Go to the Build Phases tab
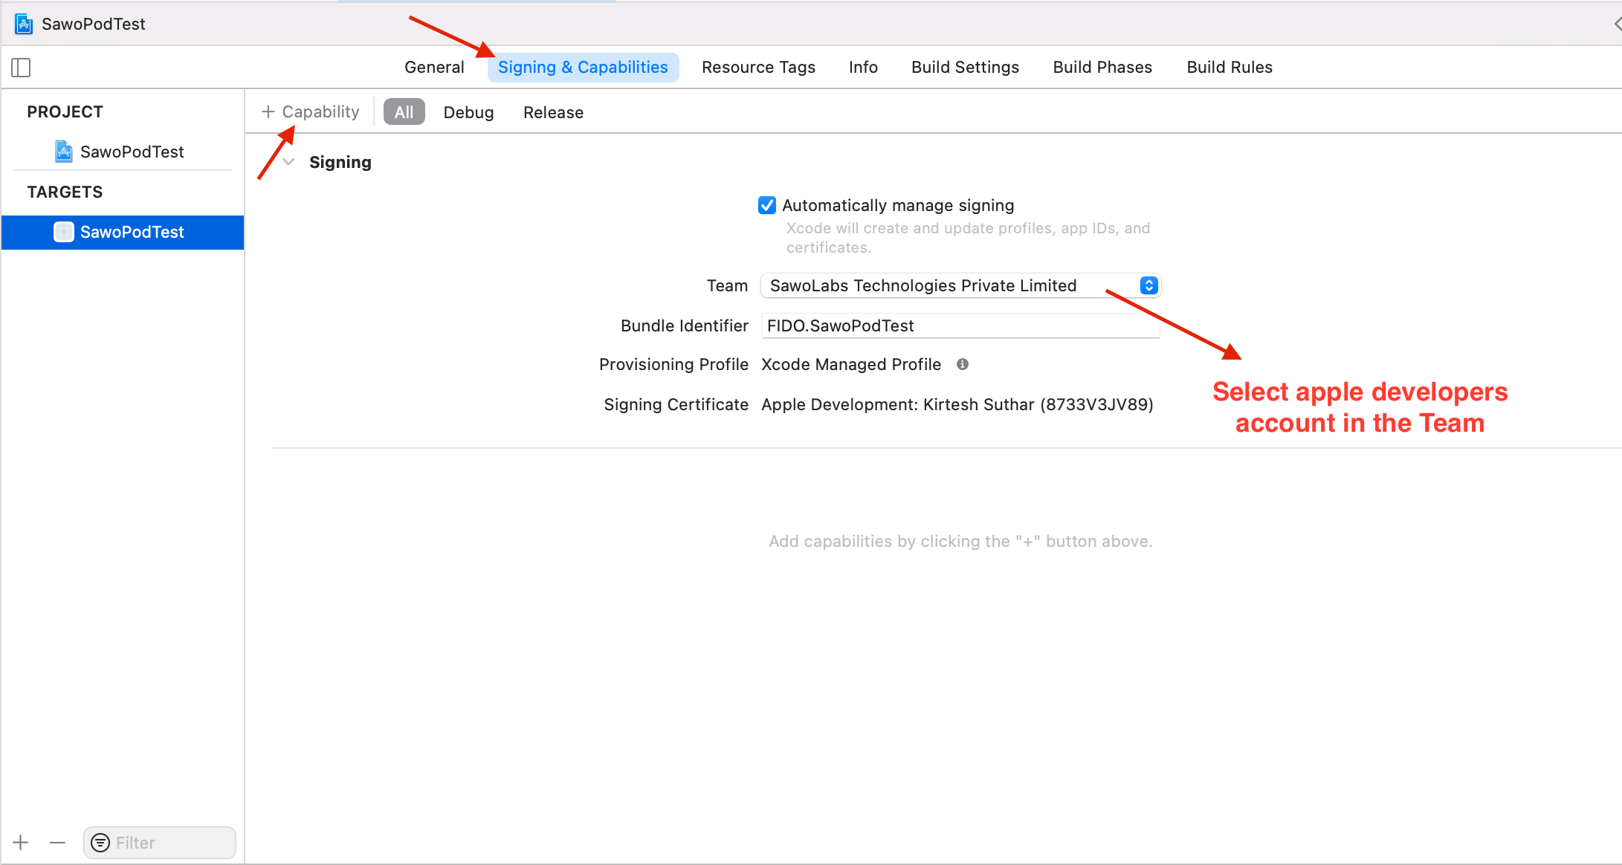Image resolution: width=1622 pixels, height=865 pixels. (1102, 67)
